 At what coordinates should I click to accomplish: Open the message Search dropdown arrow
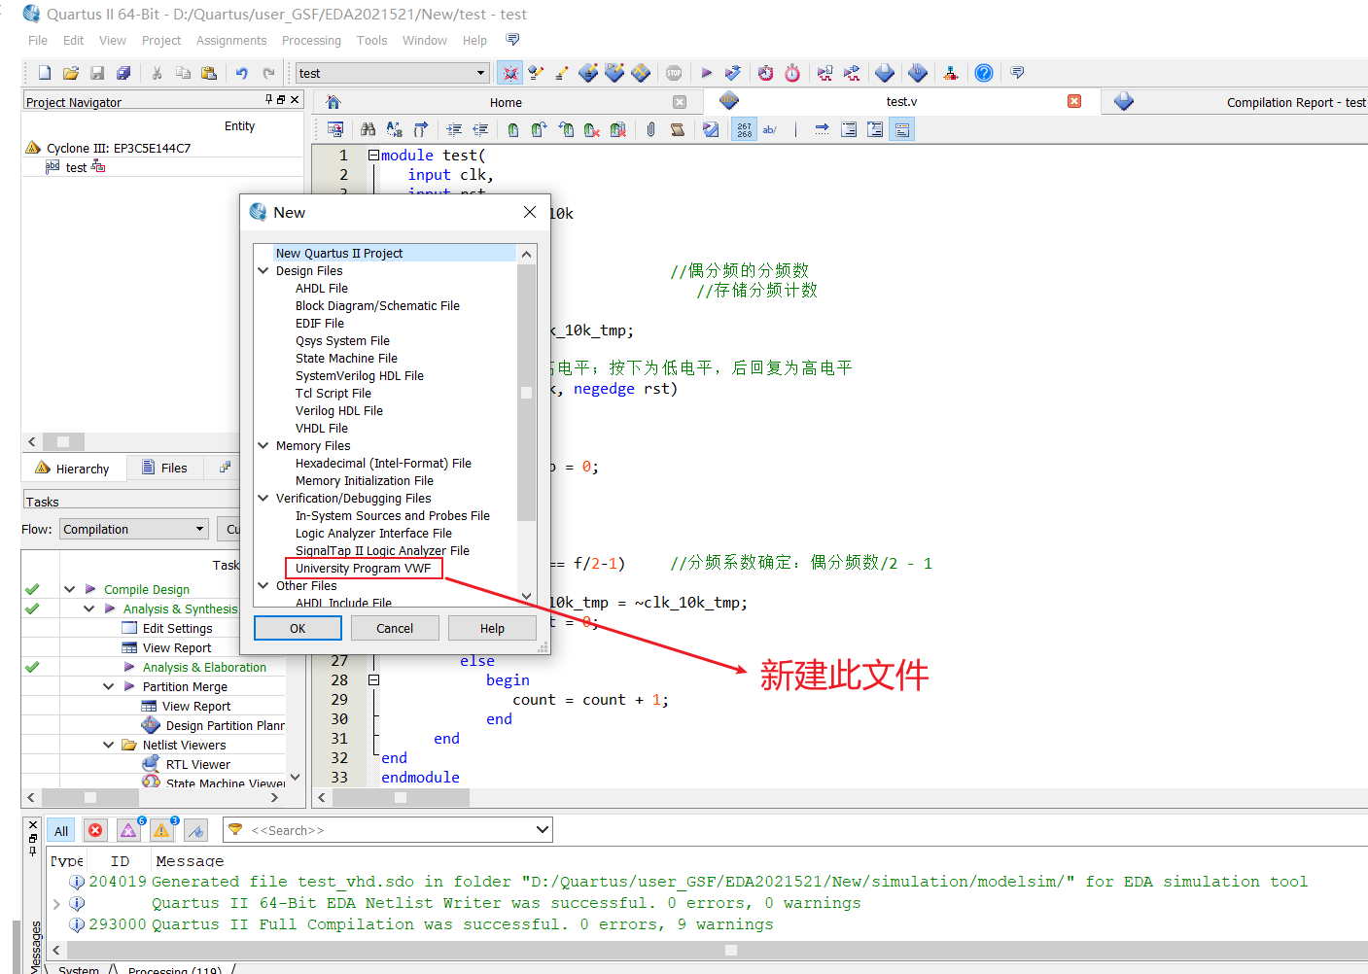(x=542, y=830)
